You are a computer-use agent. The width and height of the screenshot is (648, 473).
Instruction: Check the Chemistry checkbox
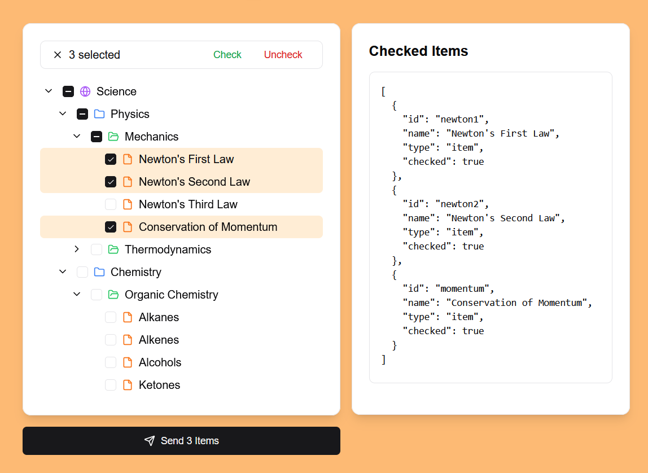coord(82,272)
